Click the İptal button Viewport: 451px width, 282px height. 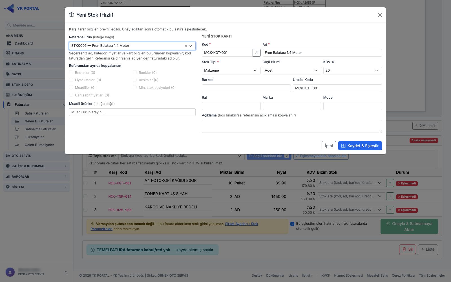(329, 146)
